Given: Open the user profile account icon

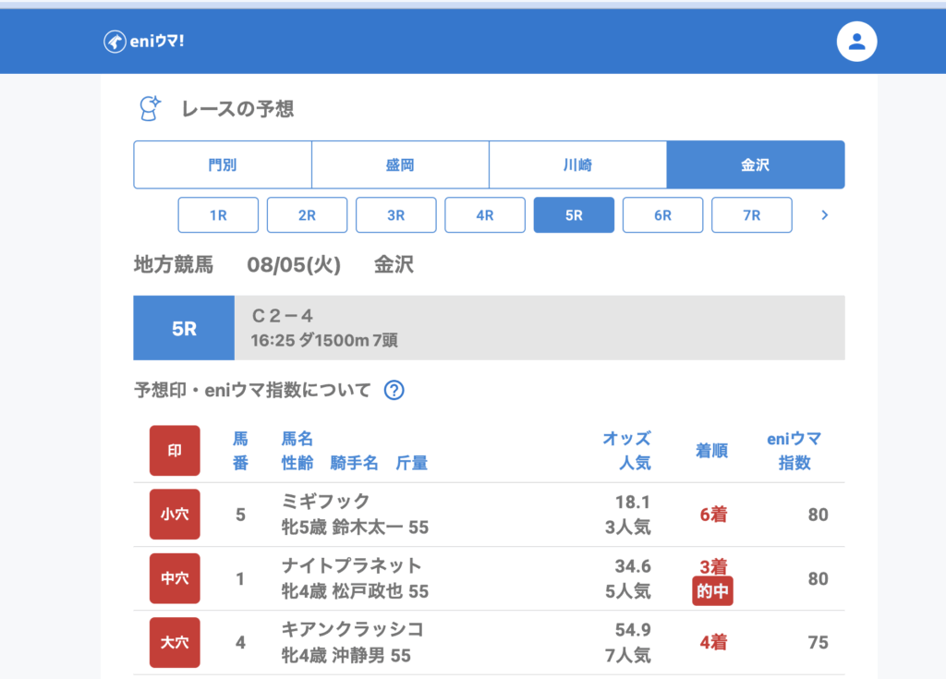Looking at the screenshot, I should (x=856, y=42).
